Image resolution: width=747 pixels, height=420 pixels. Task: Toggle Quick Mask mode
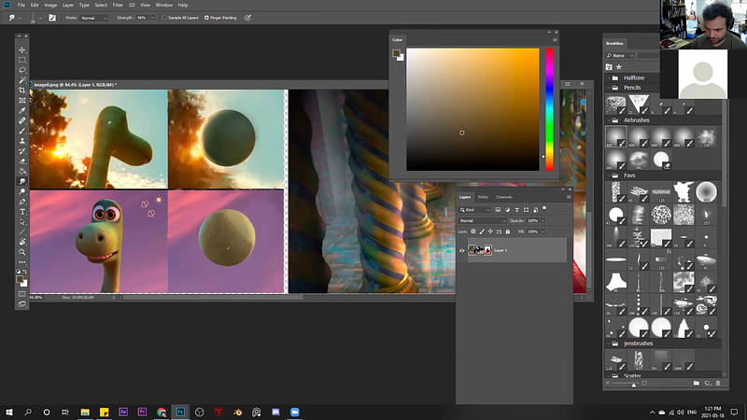pyautogui.click(x=21, y=294)
